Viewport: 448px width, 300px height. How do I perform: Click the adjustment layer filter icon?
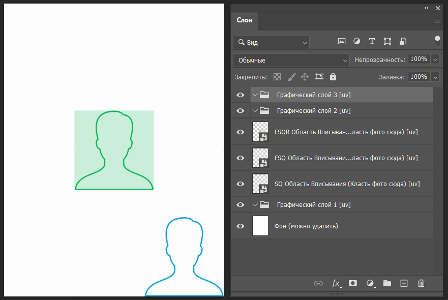(x=357, y=41)
